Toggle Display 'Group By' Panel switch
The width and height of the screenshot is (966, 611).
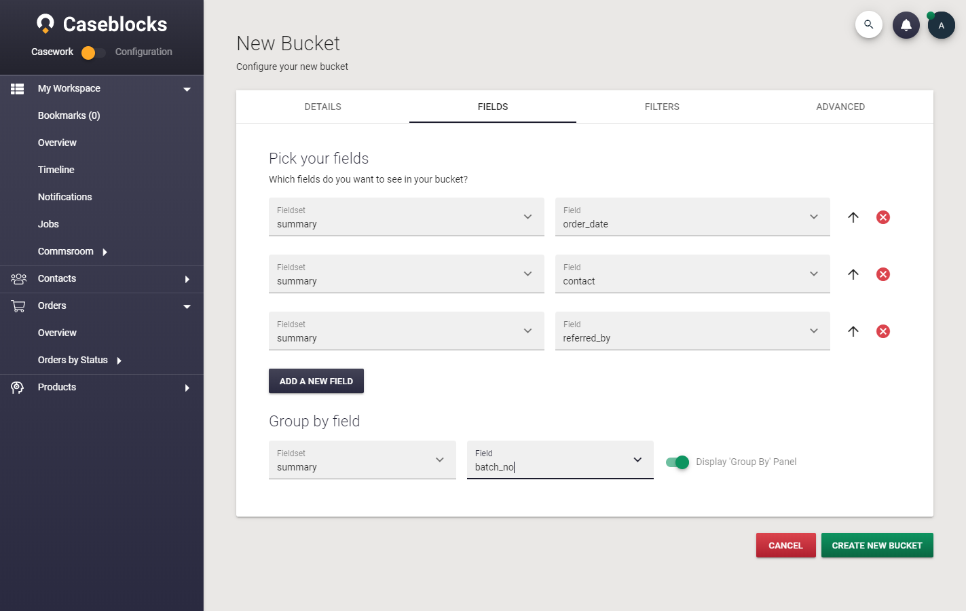(677, 462)
